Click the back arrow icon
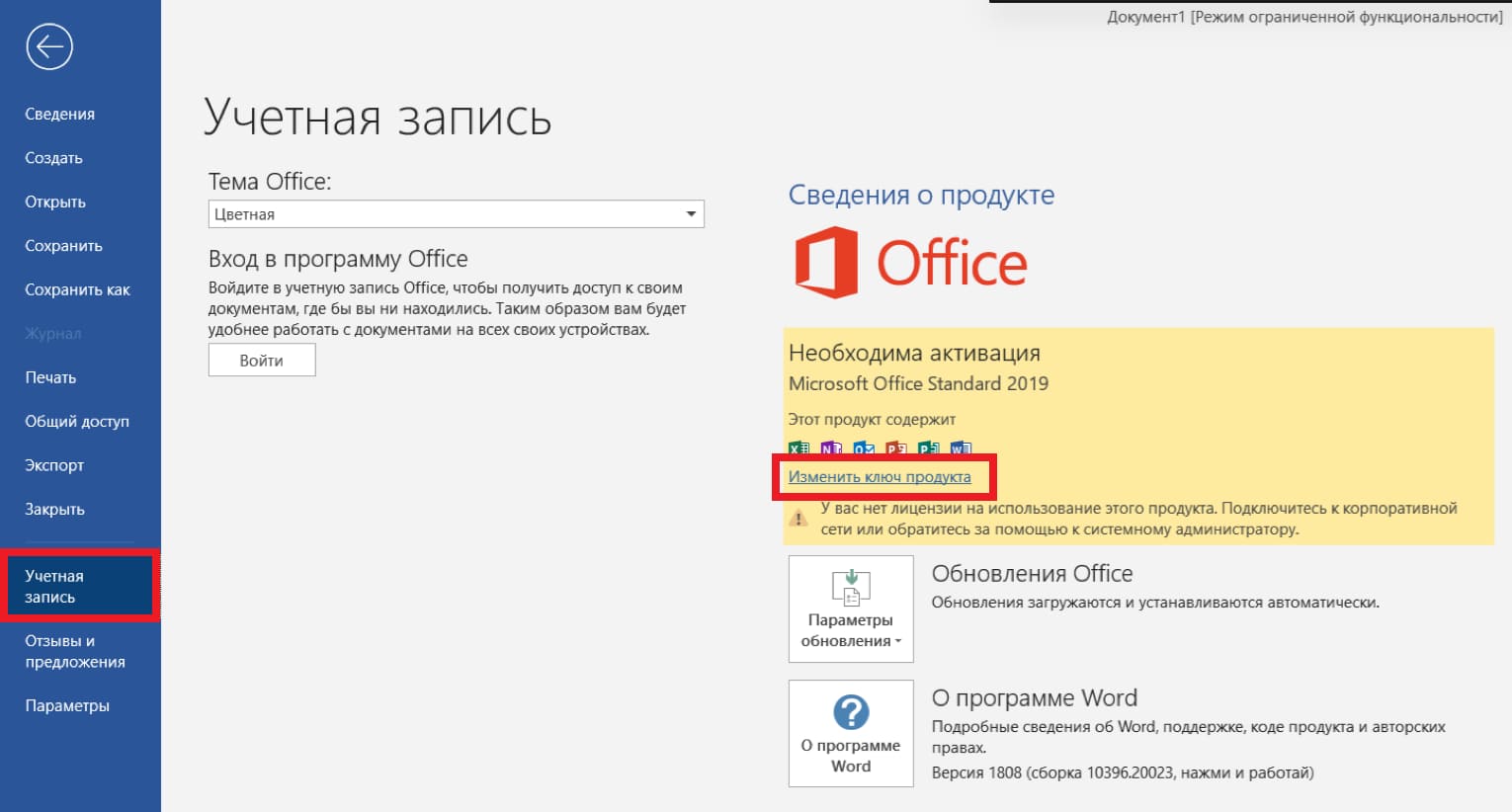1512x812 pixels. (49, 46)
